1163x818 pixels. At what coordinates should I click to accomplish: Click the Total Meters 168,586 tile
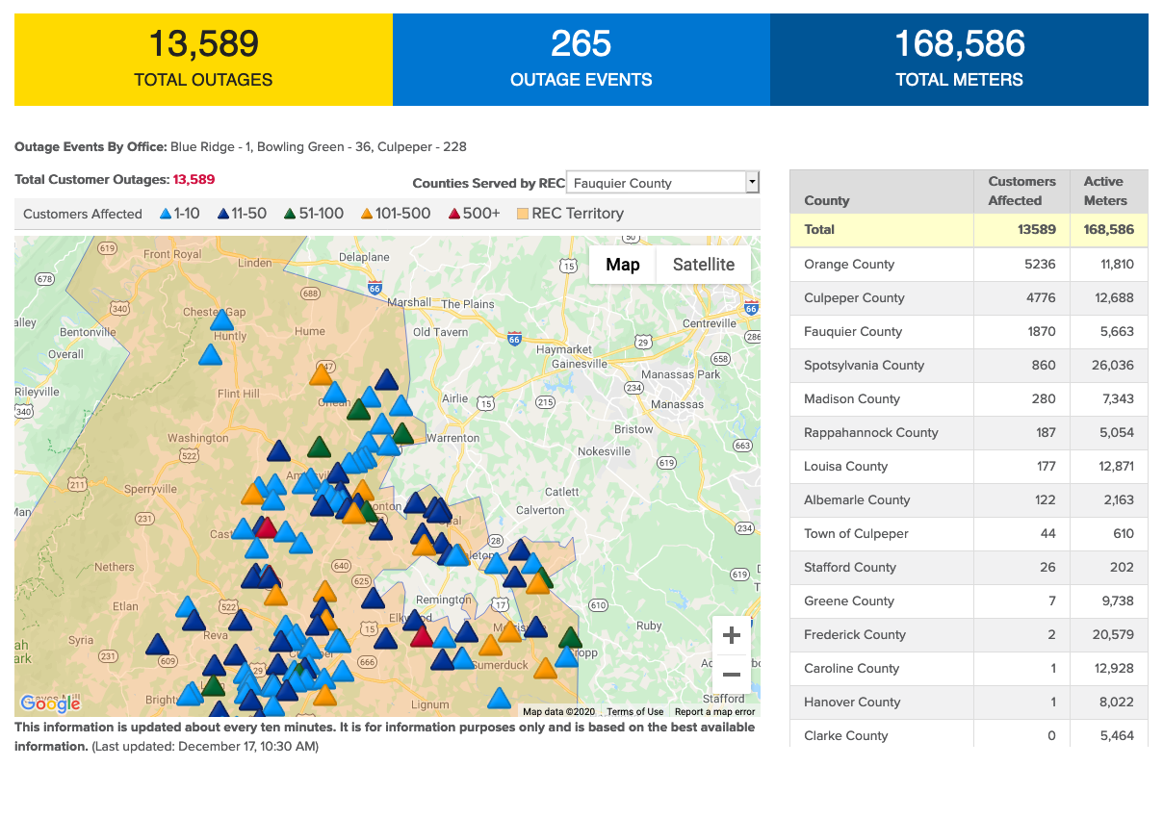click(x=959, y=60)
